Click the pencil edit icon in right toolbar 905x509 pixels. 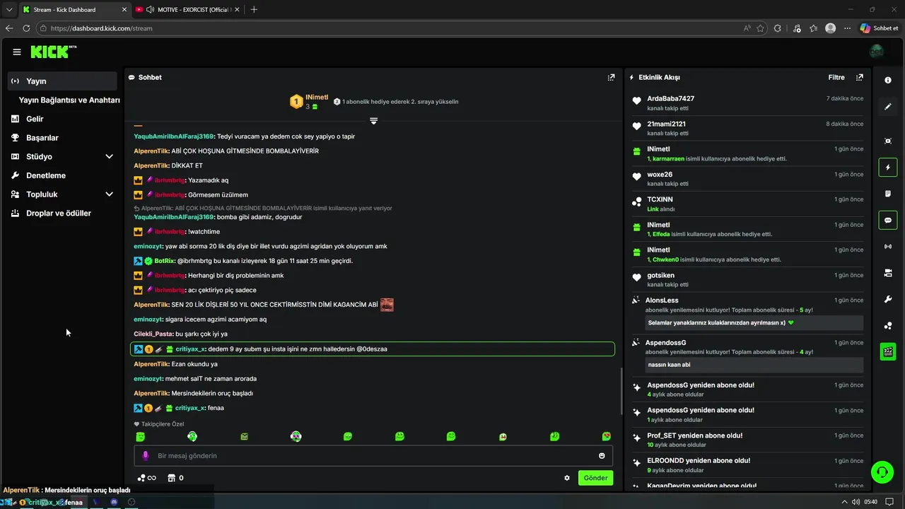(x=888, y=107)
